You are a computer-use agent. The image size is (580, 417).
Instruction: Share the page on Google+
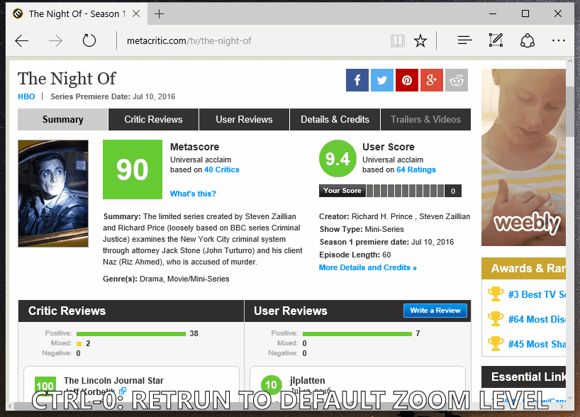pyautogui.click(x=432, y=80)
